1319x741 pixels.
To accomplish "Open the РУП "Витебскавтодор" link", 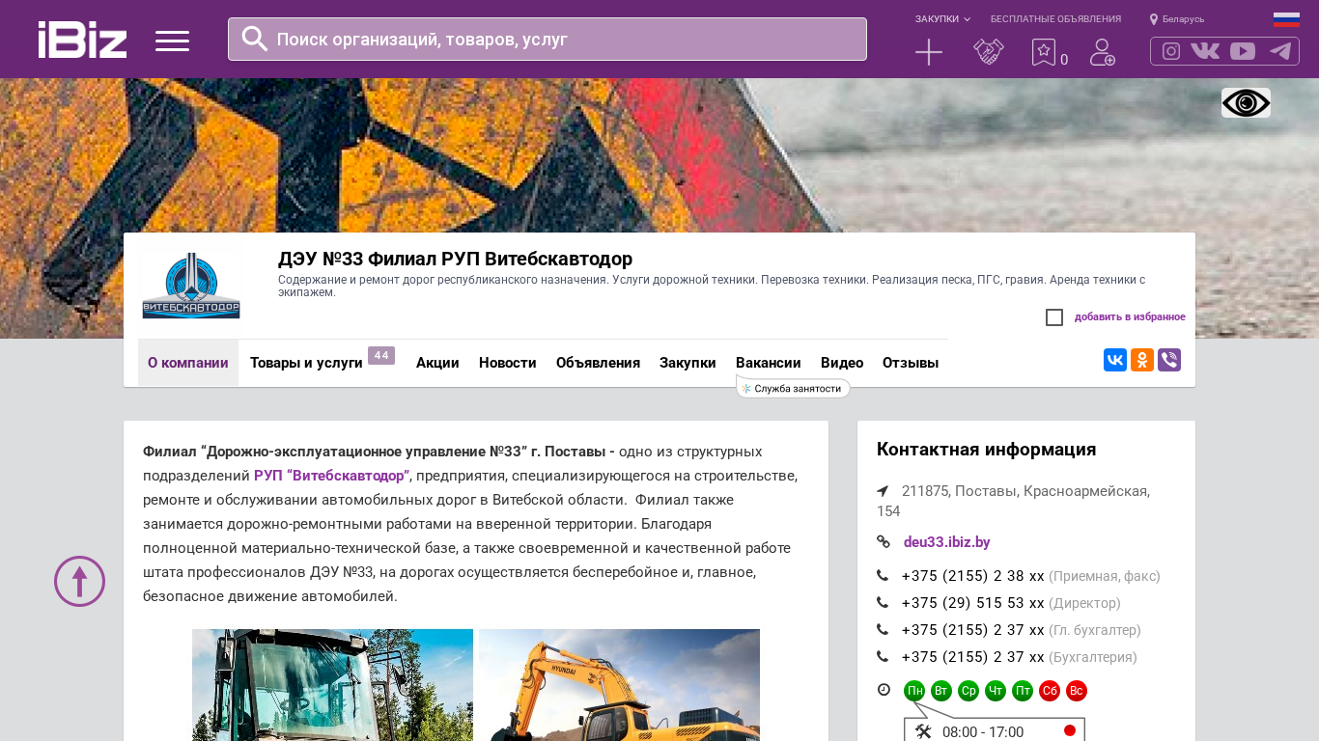I will click(x=331, y=476).
